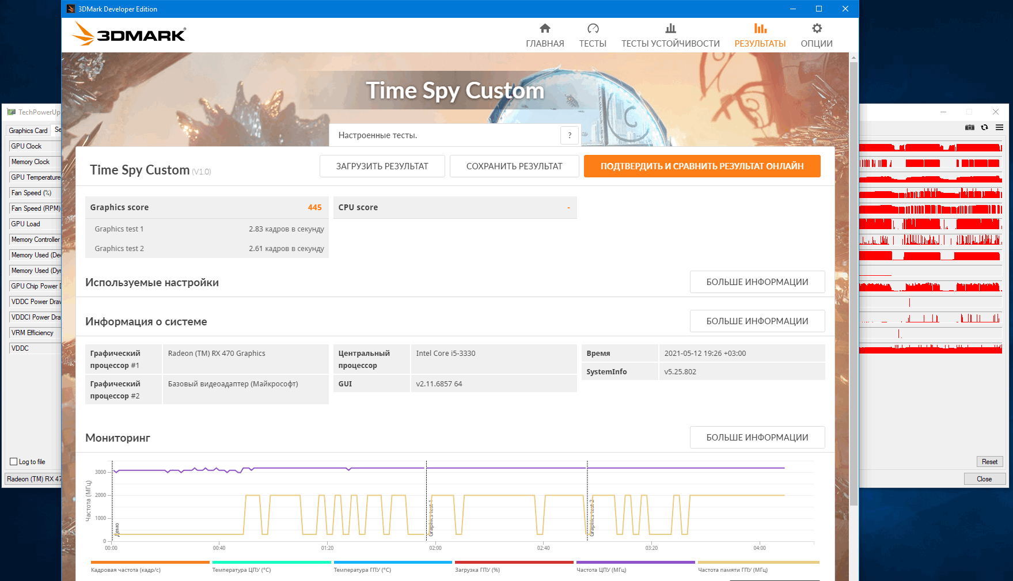
Task: Select GPU Load sensor in GPU-Z
Action: (x=35, y=224)
